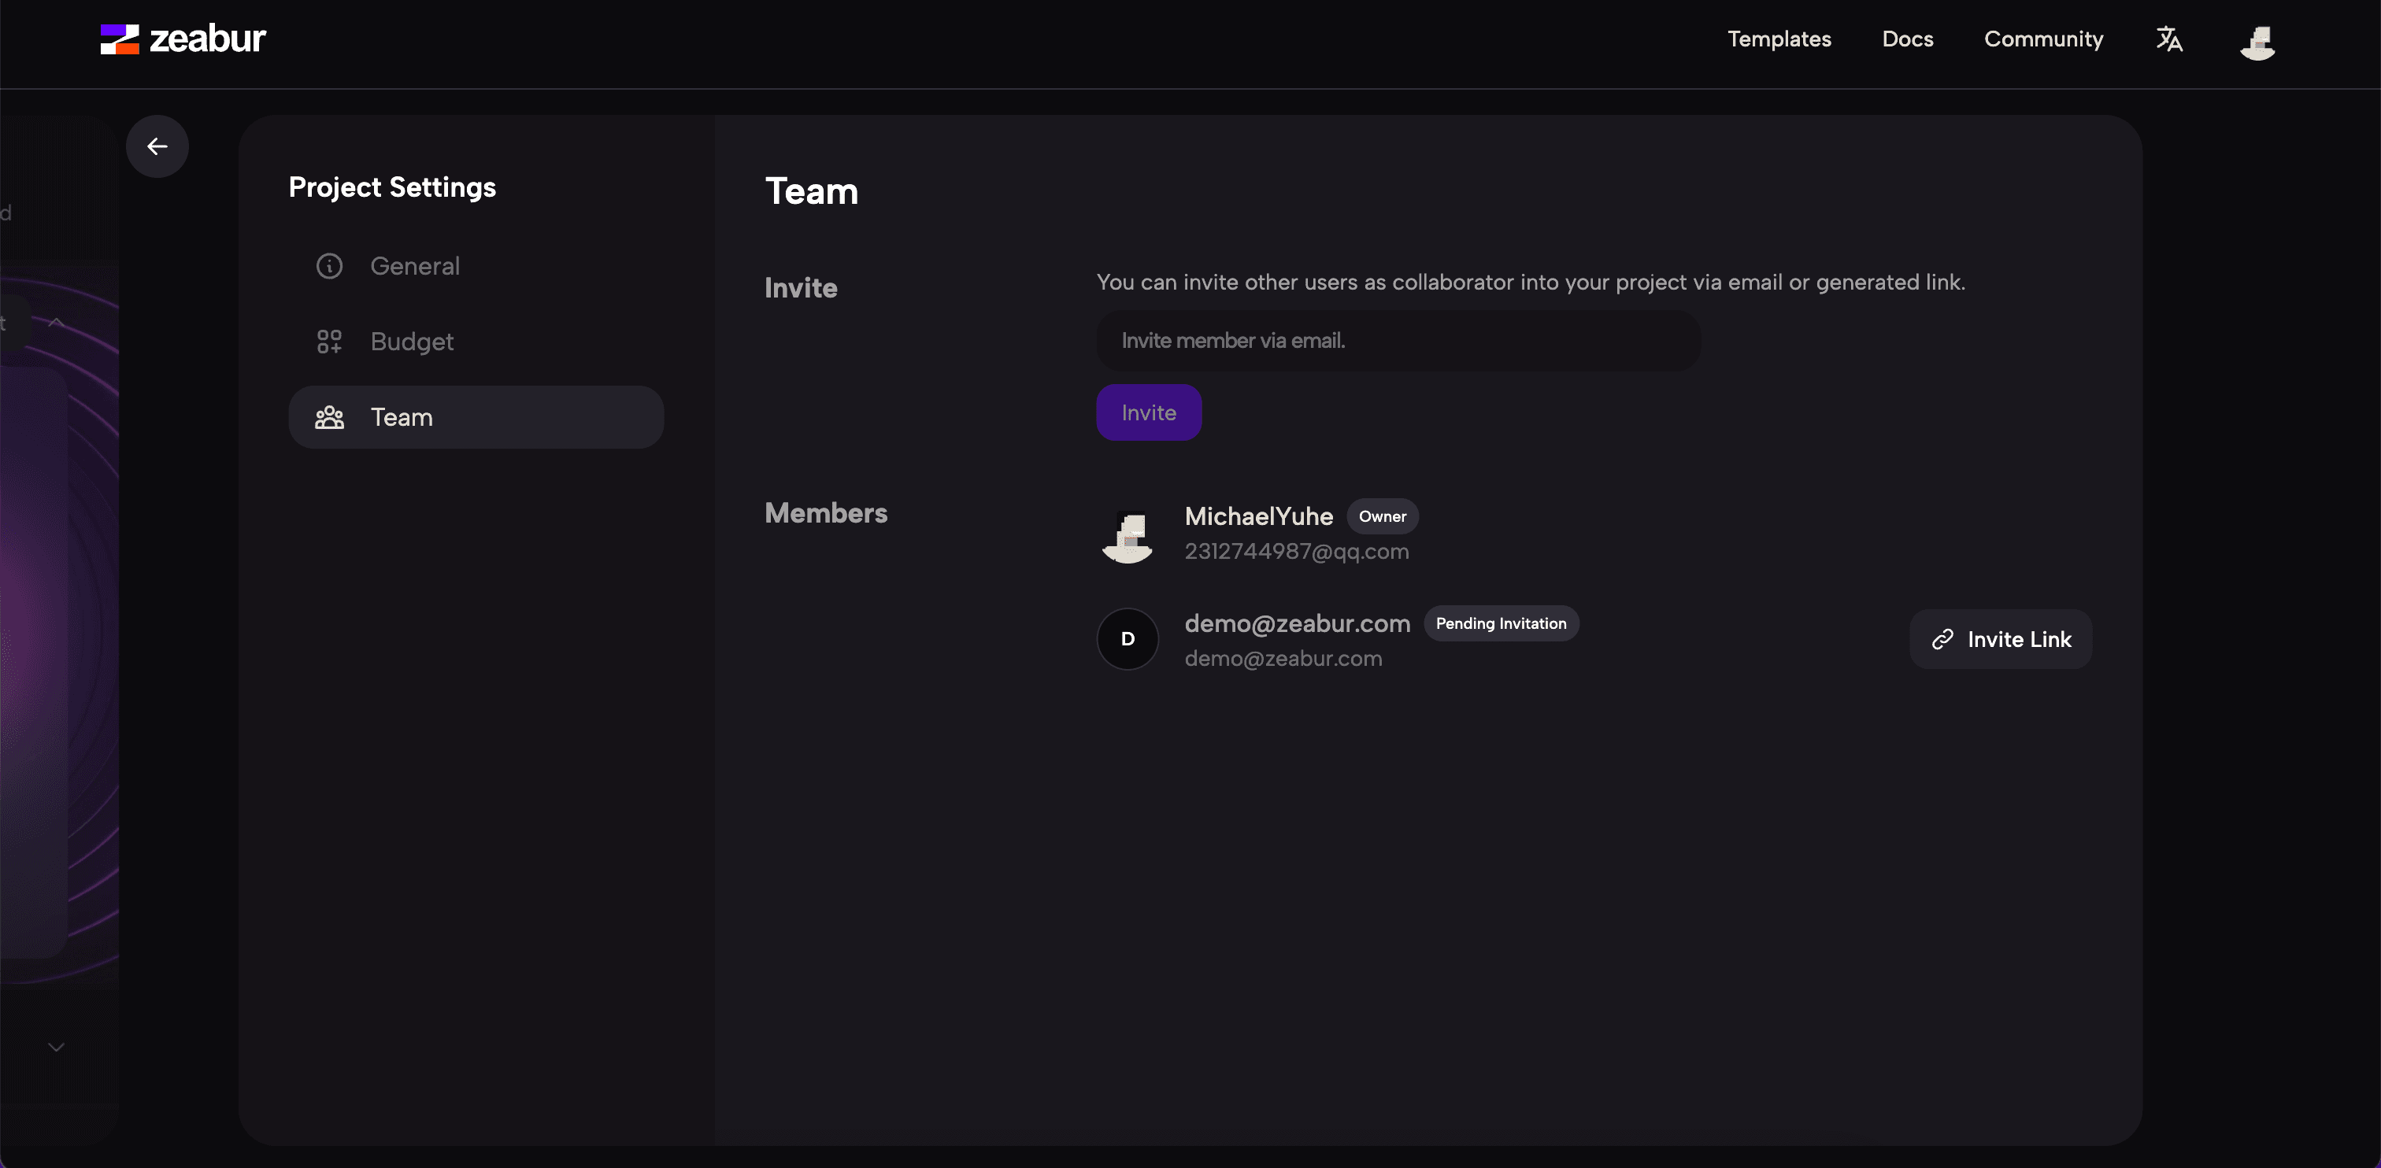
Task: Click the language/translation icon in navbar
Action: click(2168, 41)
